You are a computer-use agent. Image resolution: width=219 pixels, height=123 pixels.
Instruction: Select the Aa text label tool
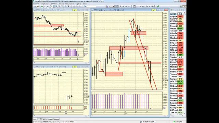(x=143, y=6)
